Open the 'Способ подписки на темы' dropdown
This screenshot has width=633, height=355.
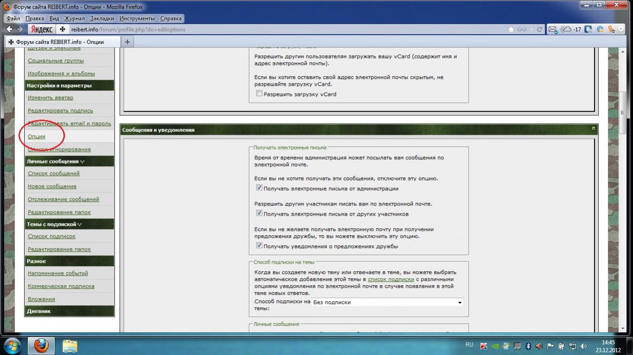coord(387,302)
